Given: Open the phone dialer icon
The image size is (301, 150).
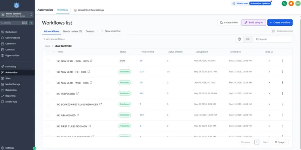Looking at the screenshot, I should 284,4.
